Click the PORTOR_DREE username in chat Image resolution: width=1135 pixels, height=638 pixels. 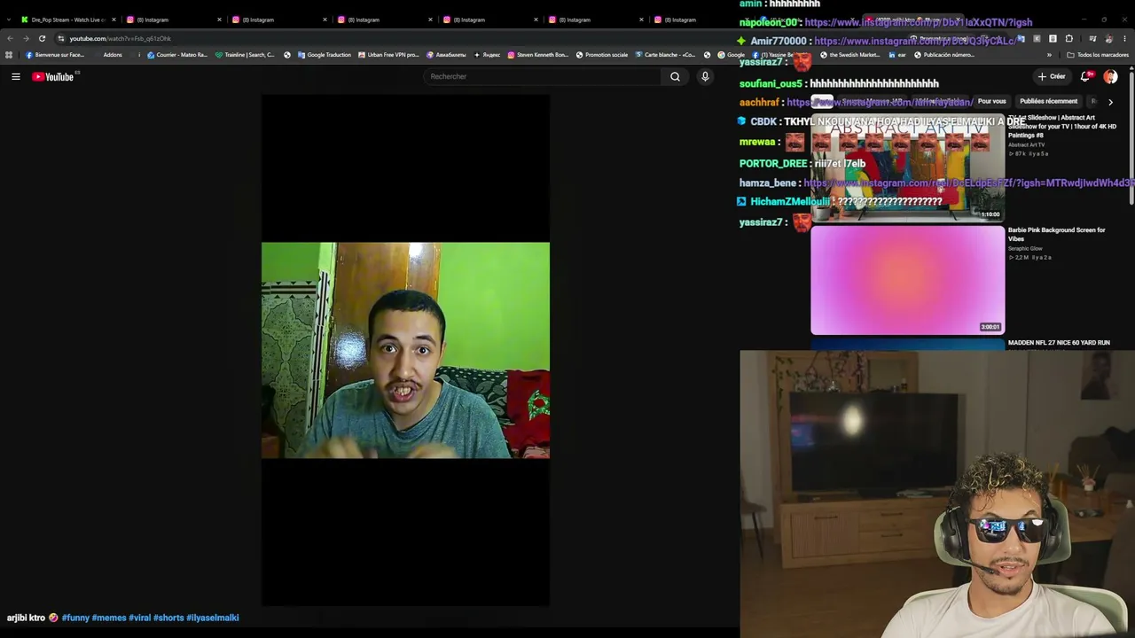773,164
